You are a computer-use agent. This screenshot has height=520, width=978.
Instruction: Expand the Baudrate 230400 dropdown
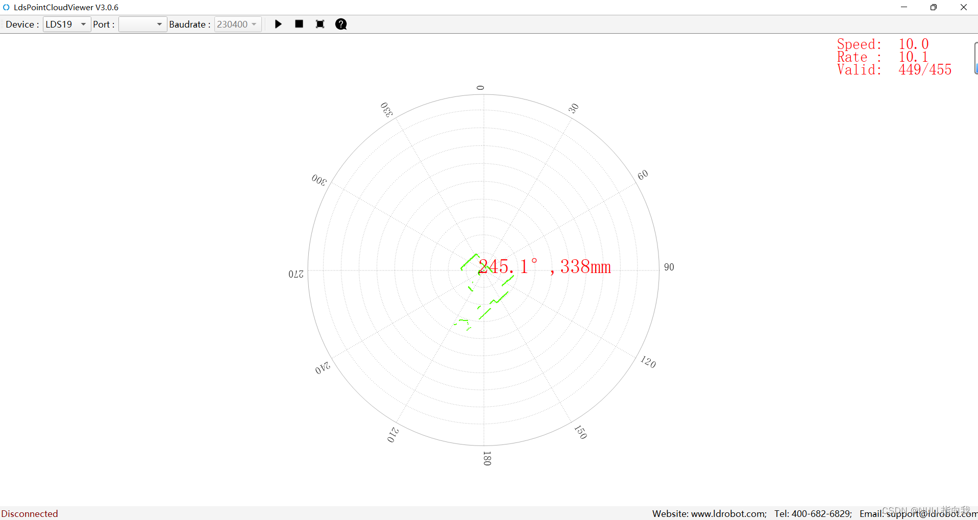[238, 24]
